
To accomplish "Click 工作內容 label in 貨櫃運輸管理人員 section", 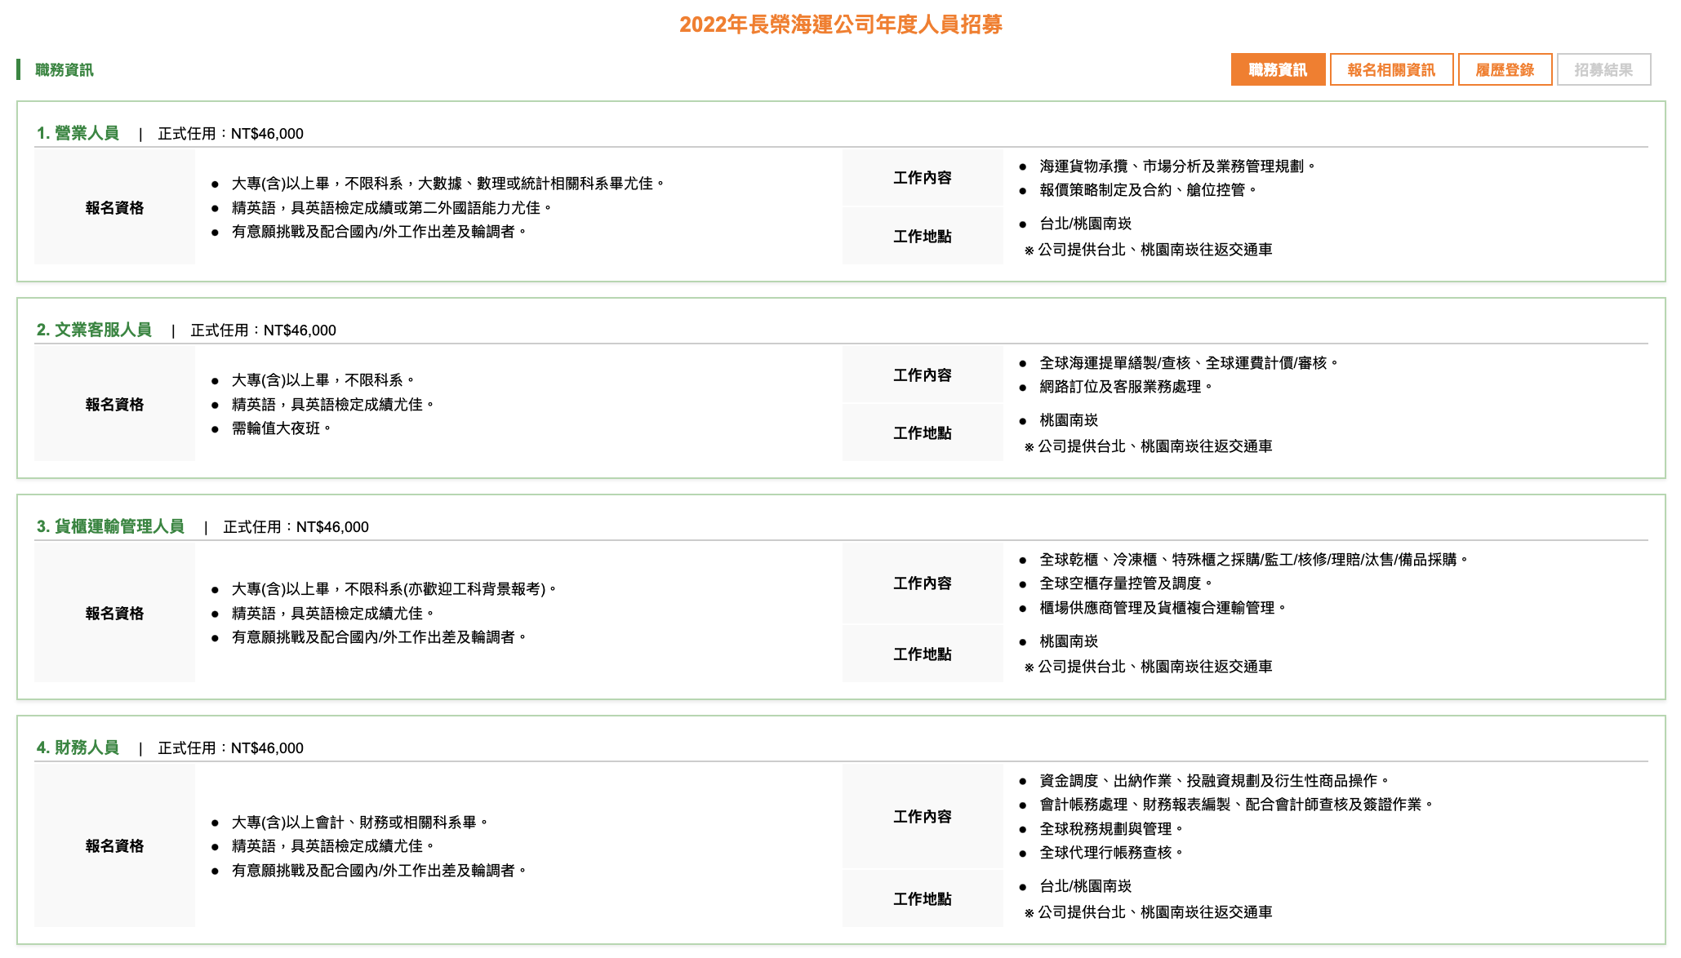I will pos(923,583).
